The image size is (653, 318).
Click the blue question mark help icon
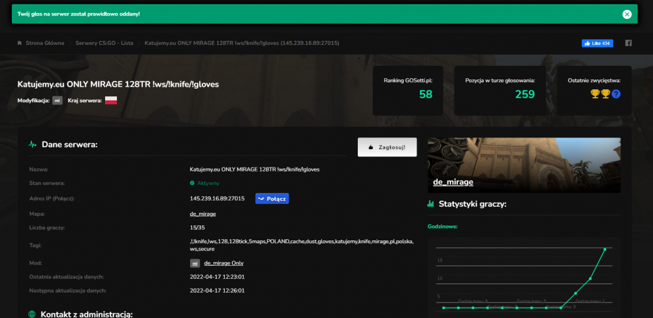(x=616, y=94)
